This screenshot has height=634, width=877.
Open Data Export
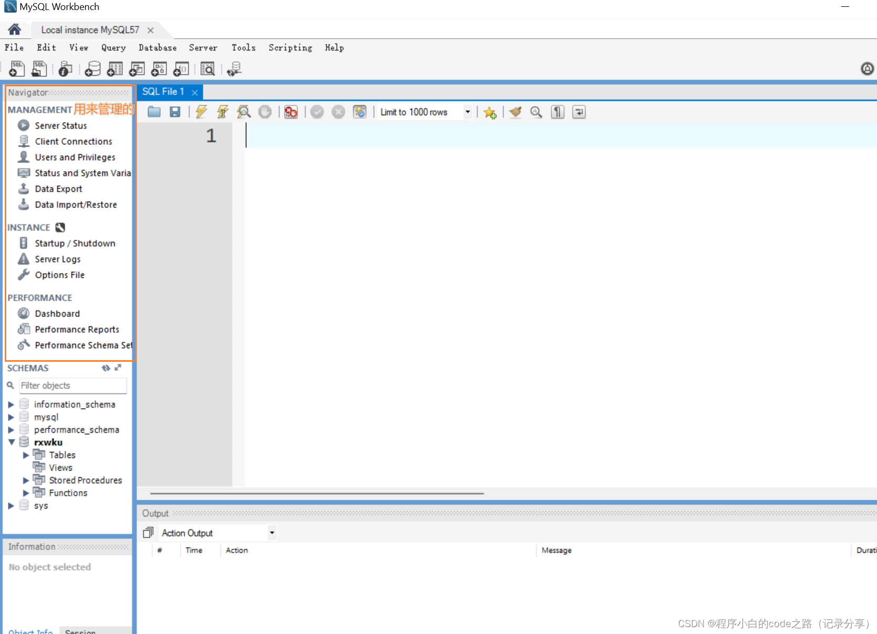[x=59, y=189]
